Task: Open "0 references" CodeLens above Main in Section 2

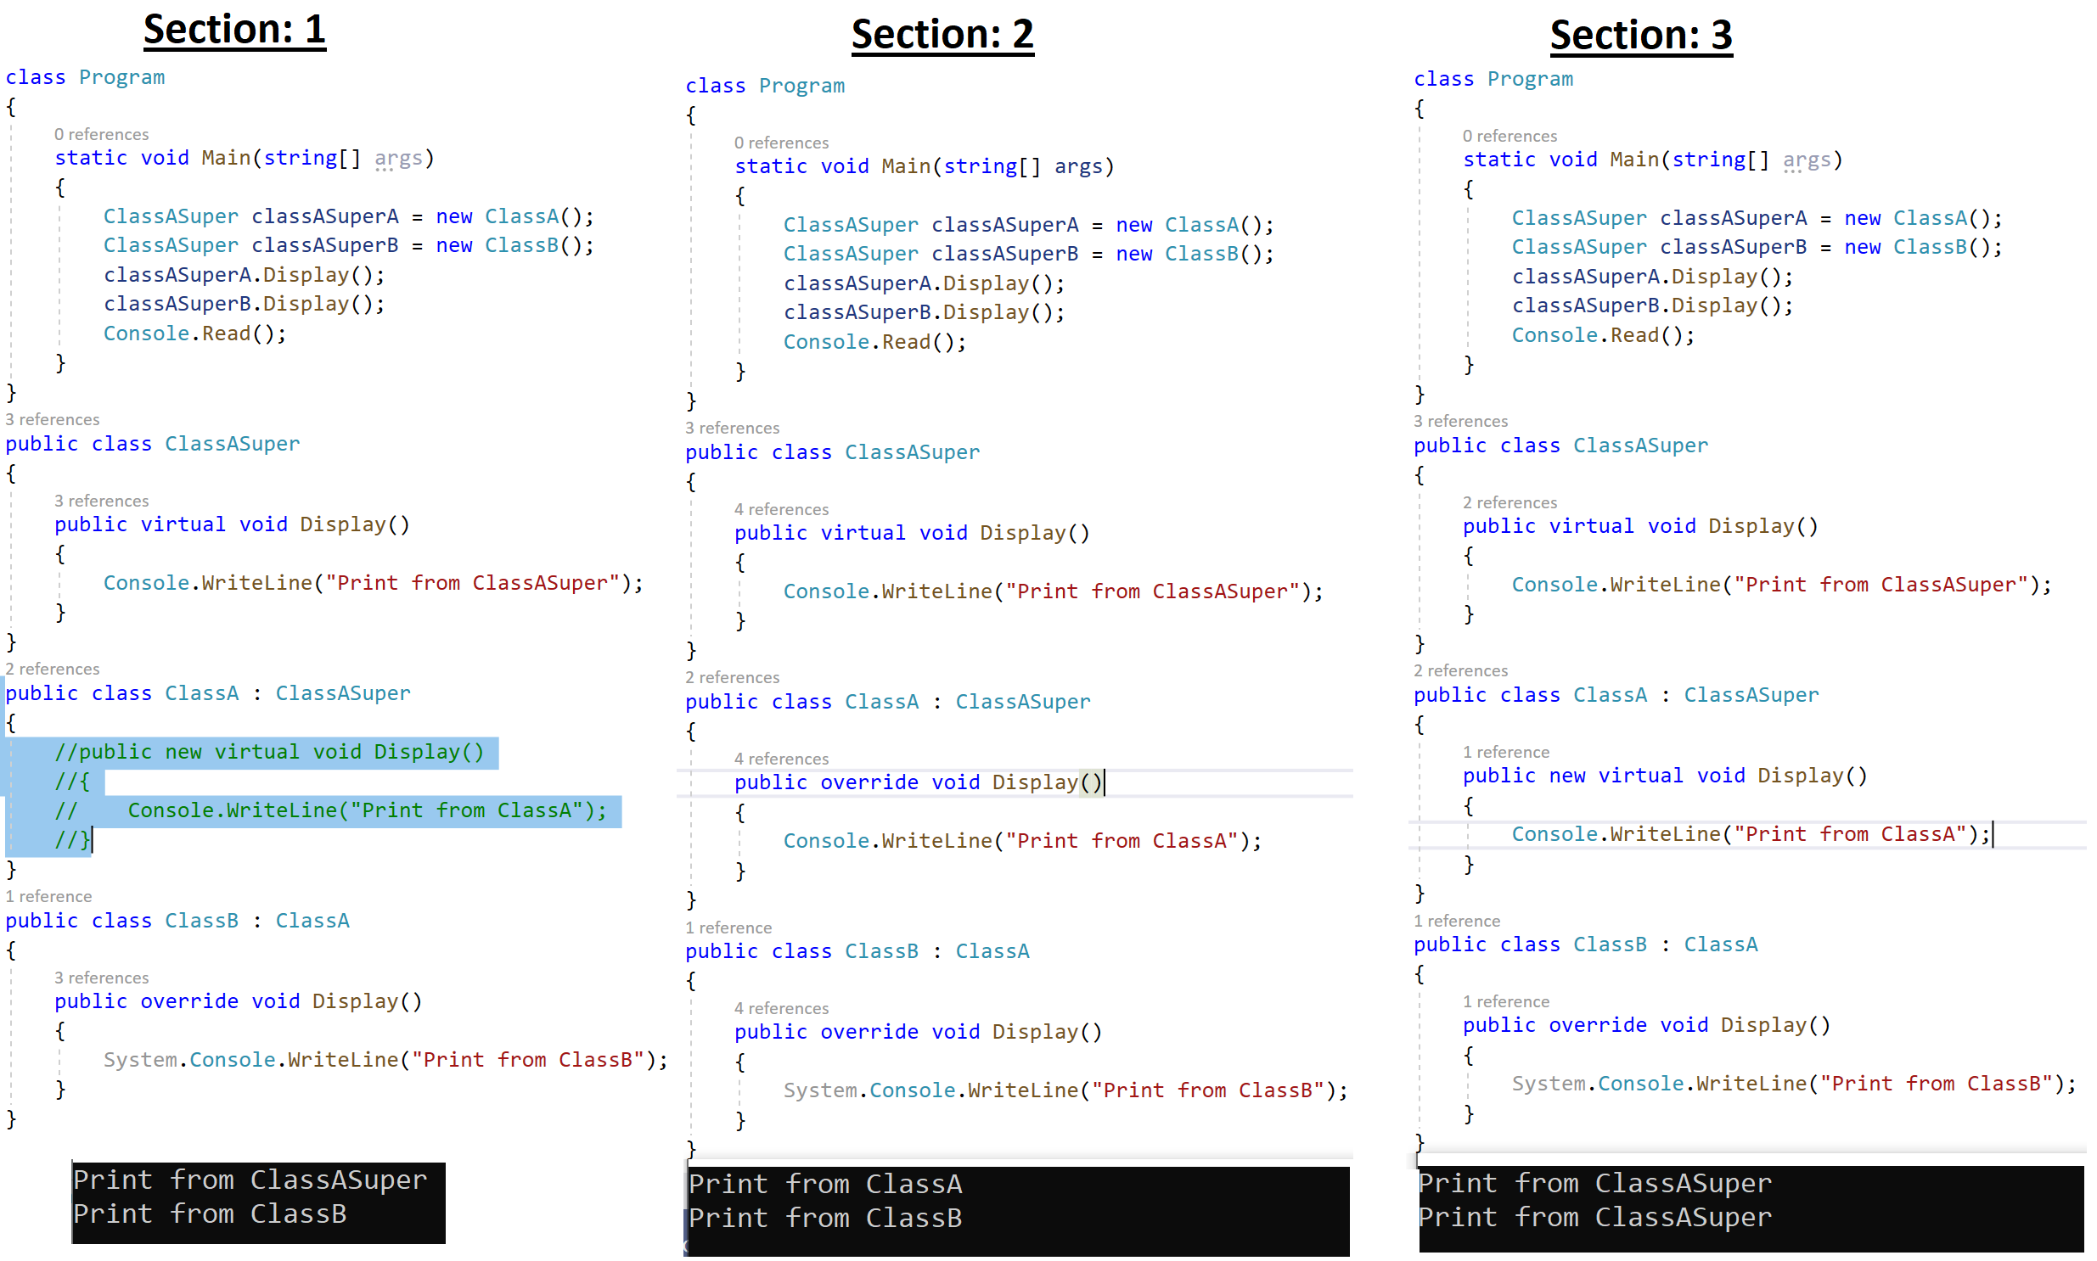Action: (x=781, y=143)
